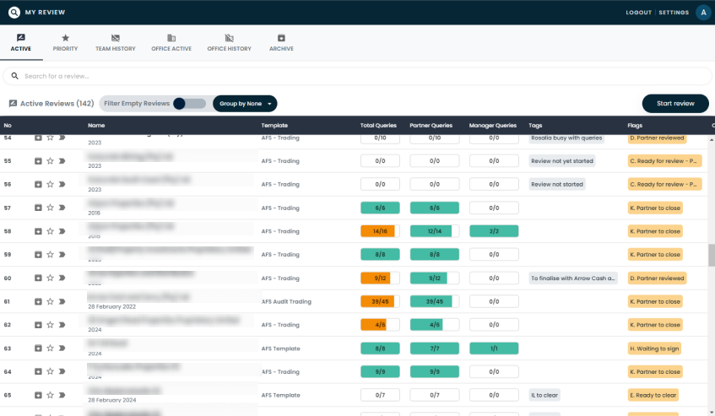Click the Logout link
Image resolution: width=715 pixels, height=416 pixels.
pyautogui.click(x=638, y=13)
